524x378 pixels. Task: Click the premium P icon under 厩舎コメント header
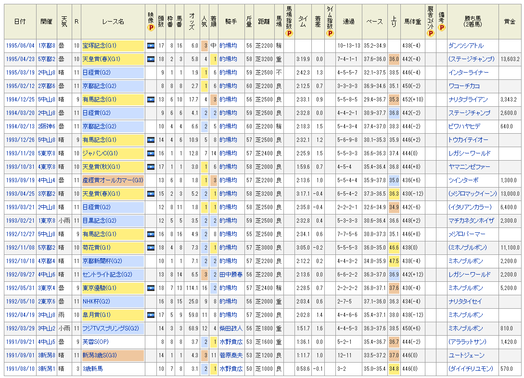(431, 33)
